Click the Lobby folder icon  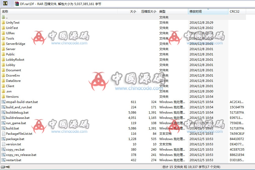[x=4, y=65]
